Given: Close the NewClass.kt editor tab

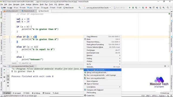Looking at the screenshot, I should click(x=50, y=11).
